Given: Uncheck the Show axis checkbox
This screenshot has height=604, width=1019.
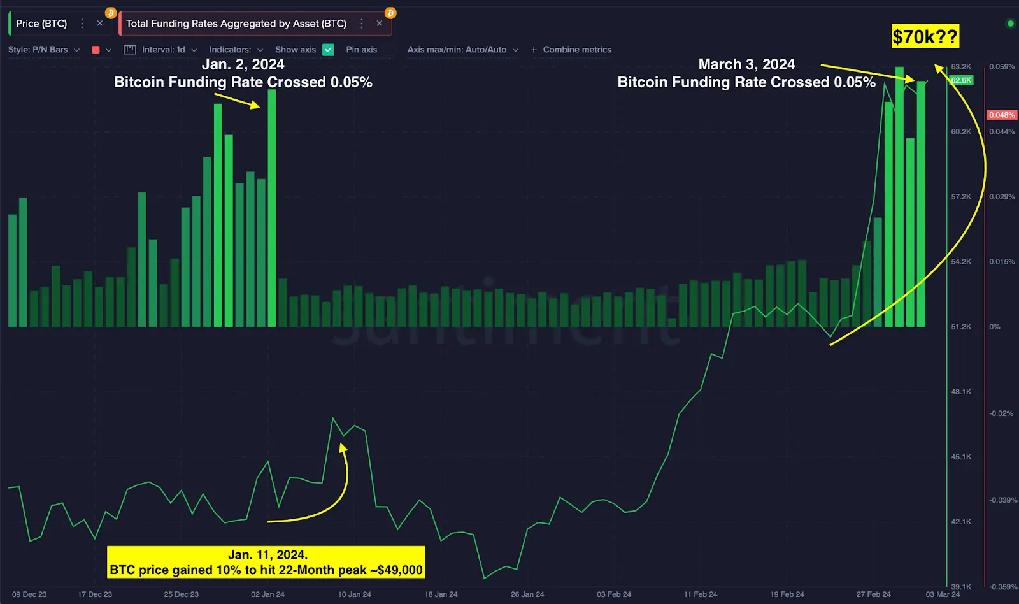Looking at the screenshot, I should (328, 49).
